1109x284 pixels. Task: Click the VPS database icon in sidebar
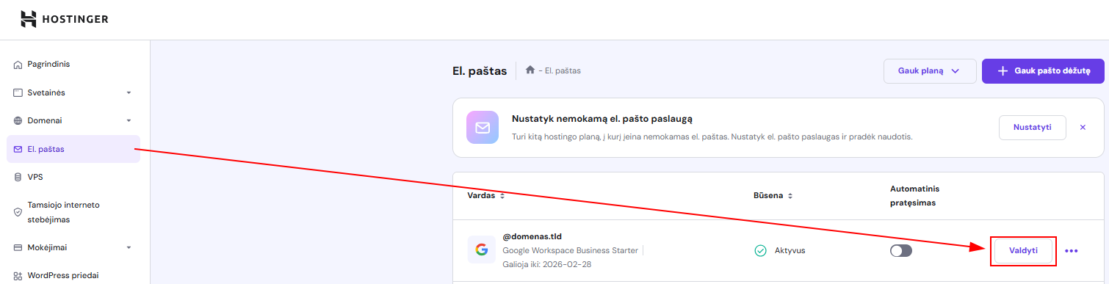pos(18,177)
